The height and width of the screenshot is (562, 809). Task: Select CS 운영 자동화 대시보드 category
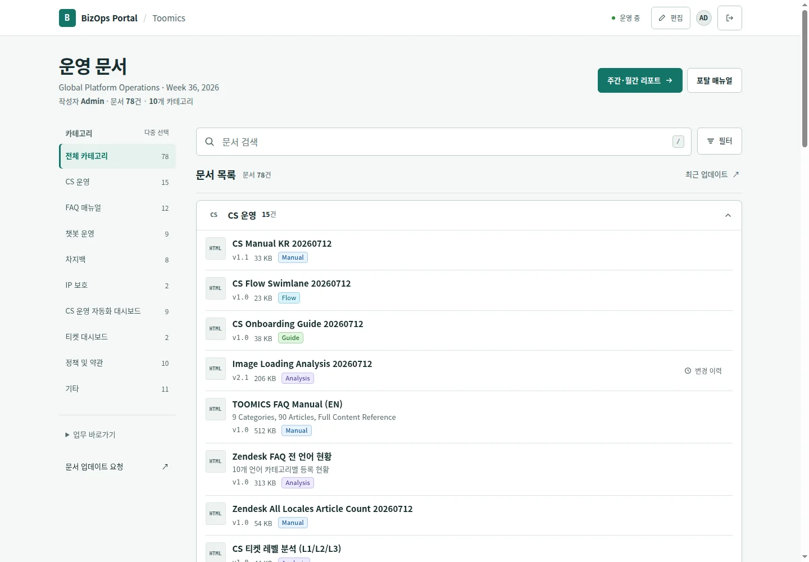coord(117,311)
